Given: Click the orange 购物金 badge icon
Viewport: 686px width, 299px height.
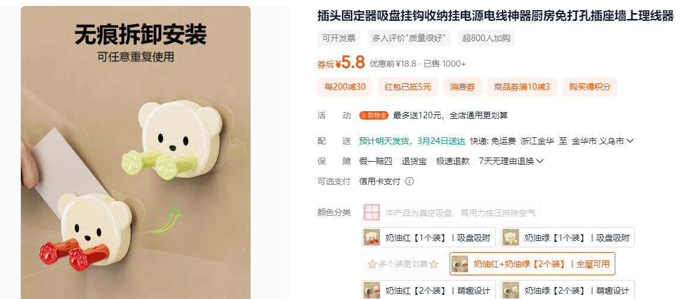Looking at the screenshot, I should tap(374, 115).
